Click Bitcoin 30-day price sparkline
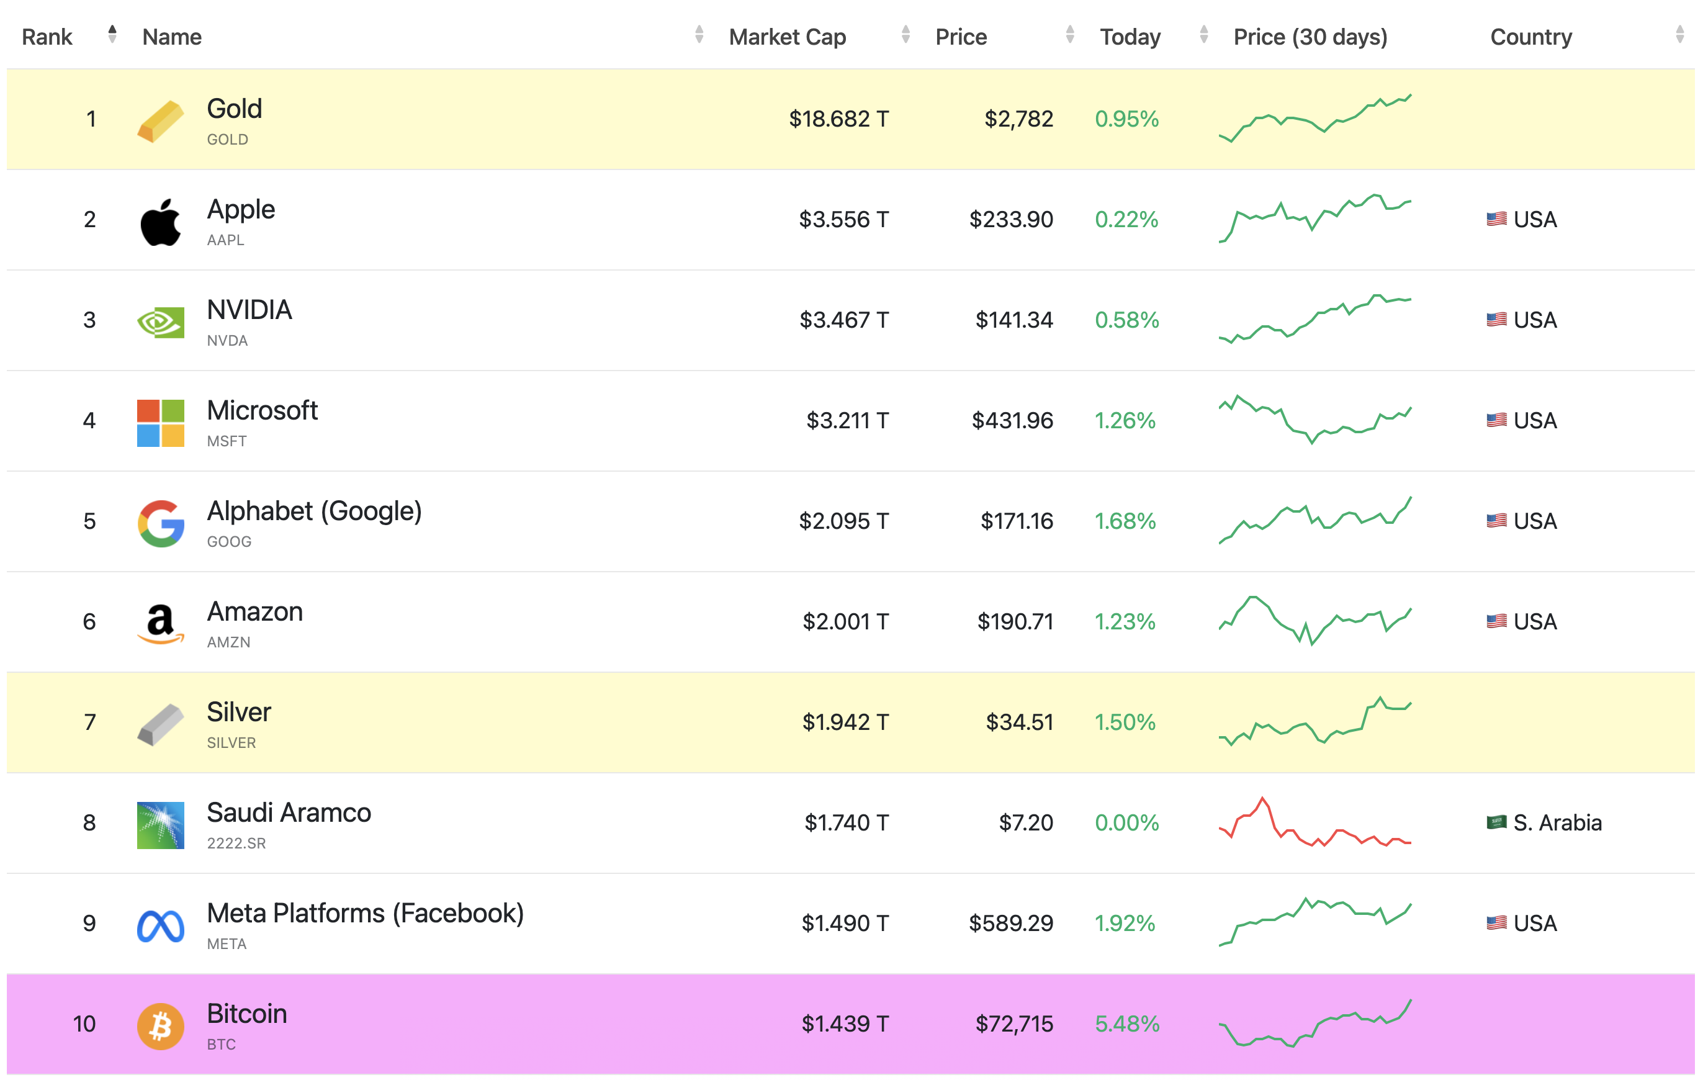This screenshot has height=1080, width=1703. coord(1314,1024)
